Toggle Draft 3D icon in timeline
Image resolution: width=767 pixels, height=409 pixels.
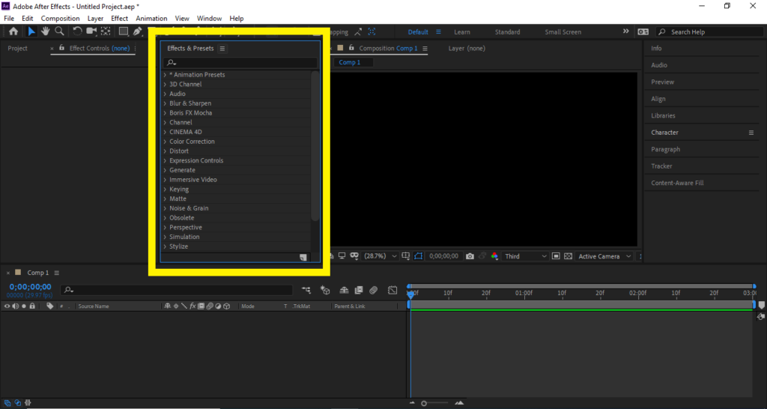tap(325, 290)
